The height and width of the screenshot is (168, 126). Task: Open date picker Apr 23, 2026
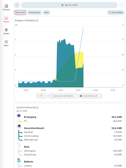click(69, 5)
